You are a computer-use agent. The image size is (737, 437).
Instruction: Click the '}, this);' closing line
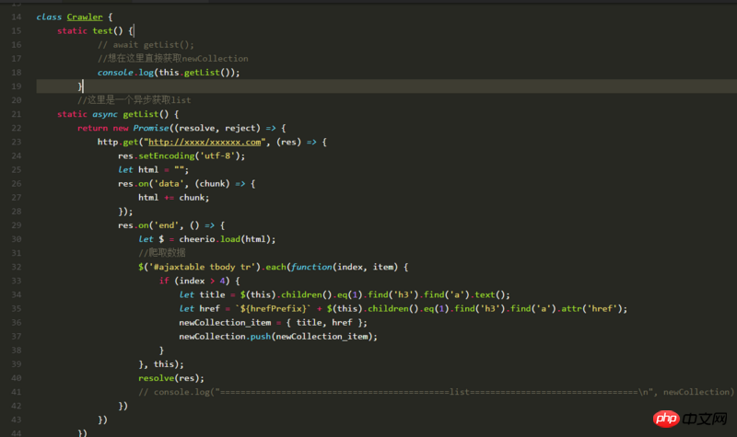pyautogui.click(x=161, y=364)
